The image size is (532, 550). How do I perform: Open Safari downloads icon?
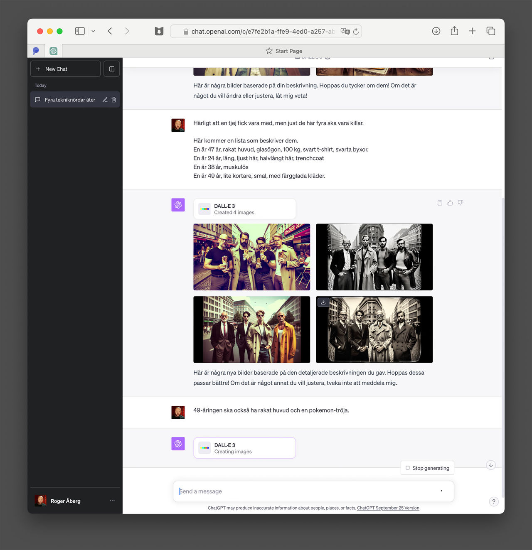(436, 31)
